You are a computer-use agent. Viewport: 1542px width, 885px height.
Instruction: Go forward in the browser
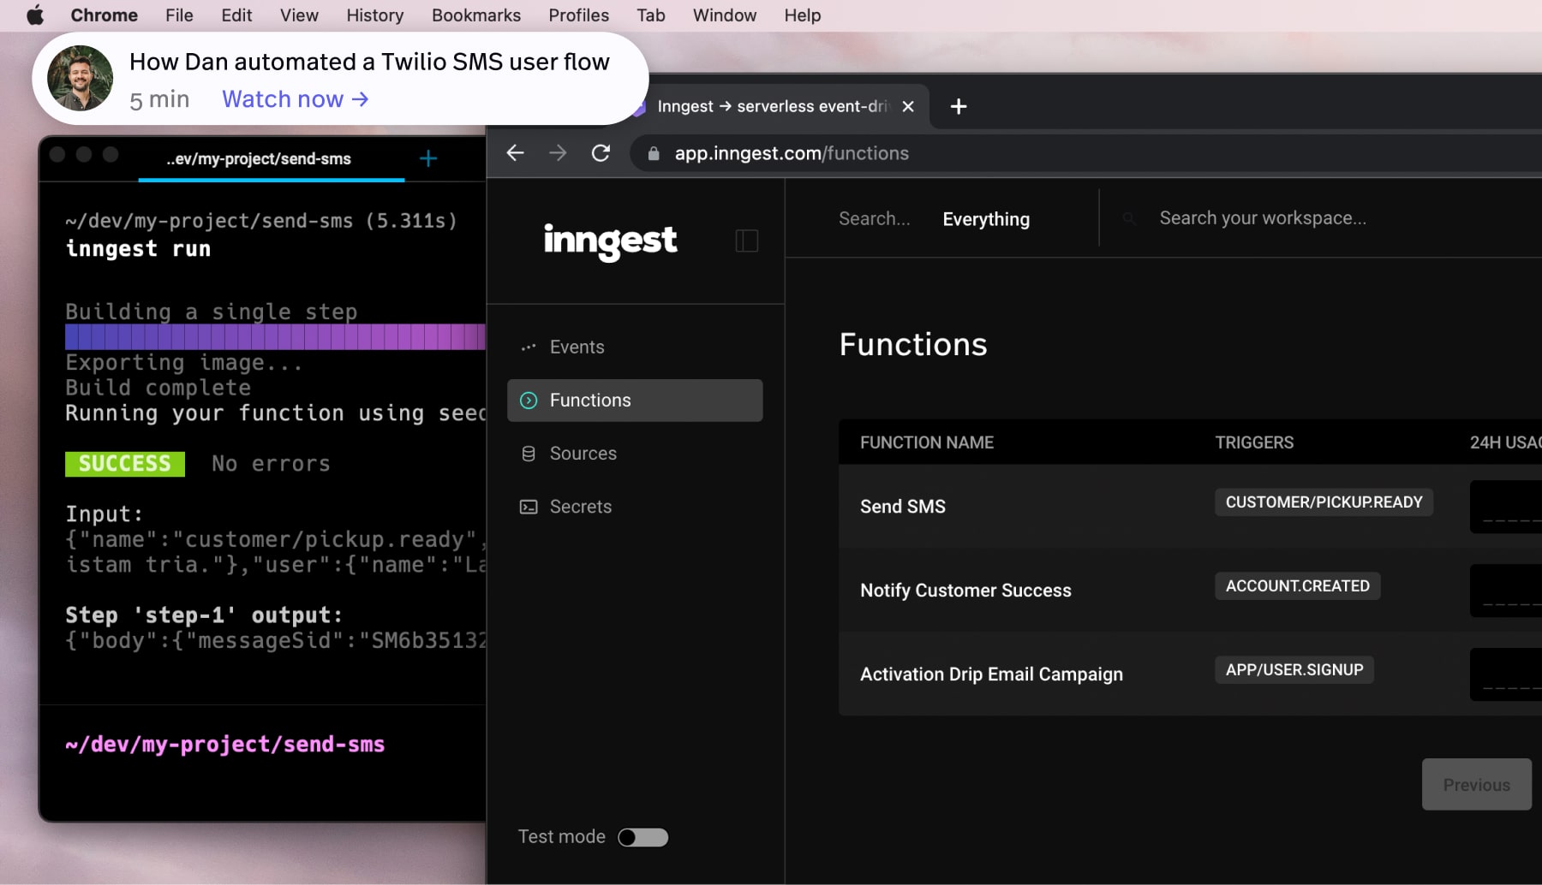(558, 153)
